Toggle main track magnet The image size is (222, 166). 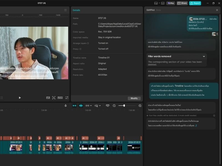74,106
